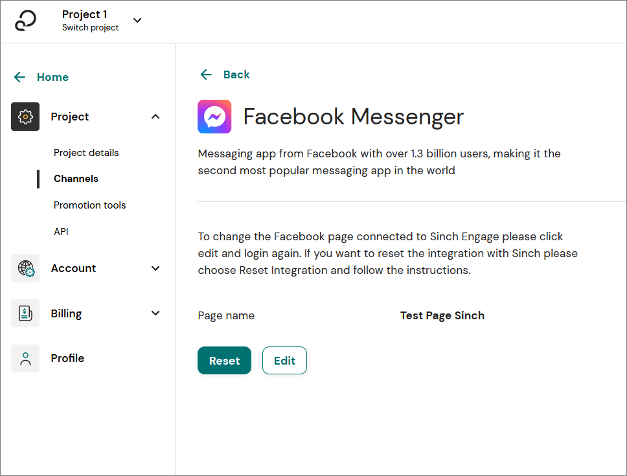Click the Facebook Messenger logo icon
The image size is (627, 476).
[x=214, y=117]
